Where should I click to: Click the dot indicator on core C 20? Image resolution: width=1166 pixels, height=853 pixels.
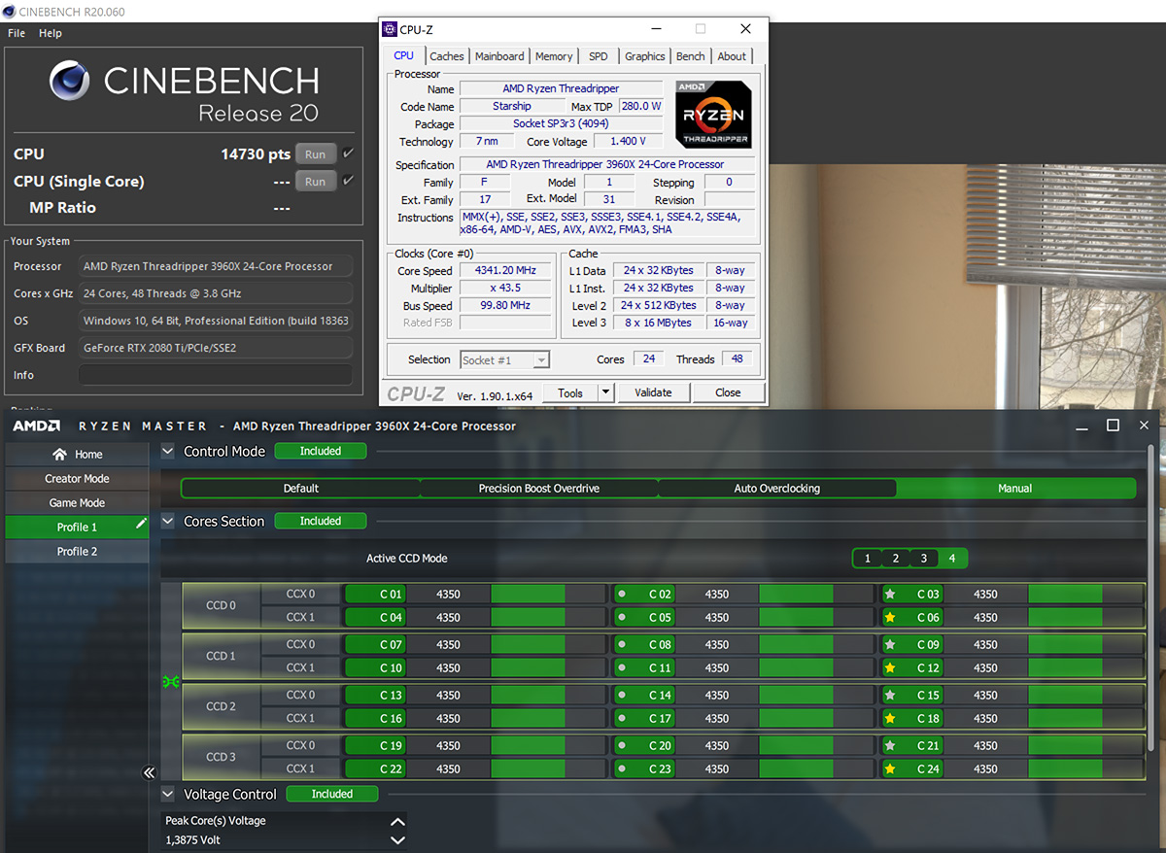click(x=621, y=745)
